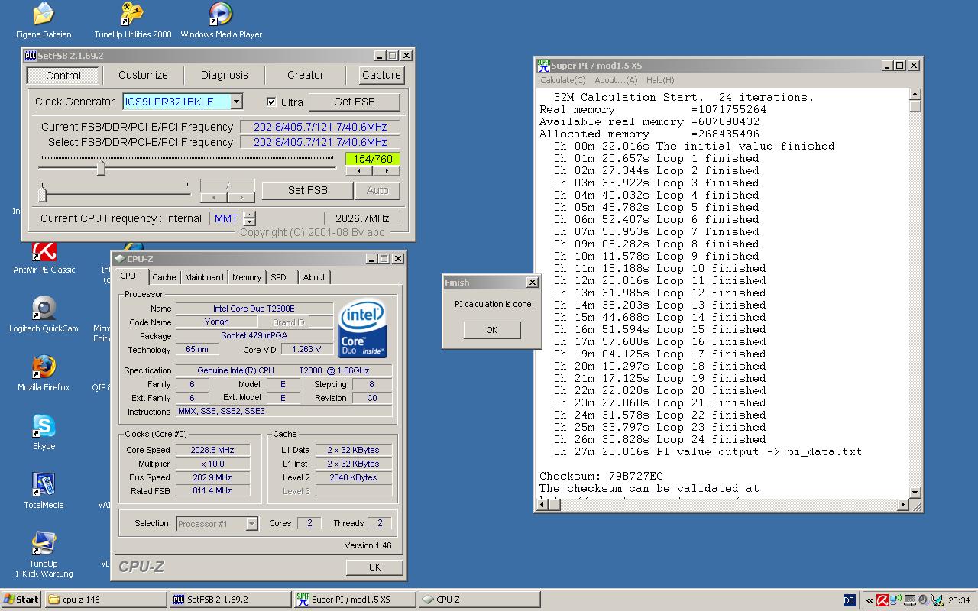Click the Core Speed value 2028.6 MHz
This screenshot has width=978, height=611.
213,450
